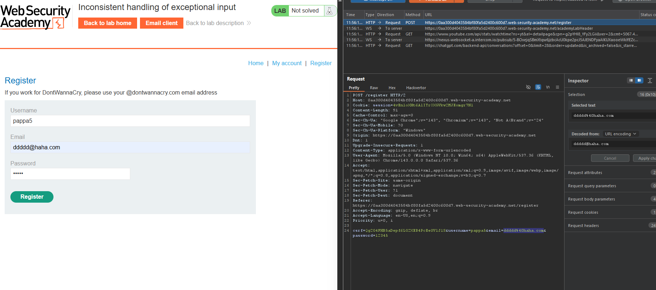Toggle the \n show newlines icon
The image size is (656, 290).
click(548, 87)
